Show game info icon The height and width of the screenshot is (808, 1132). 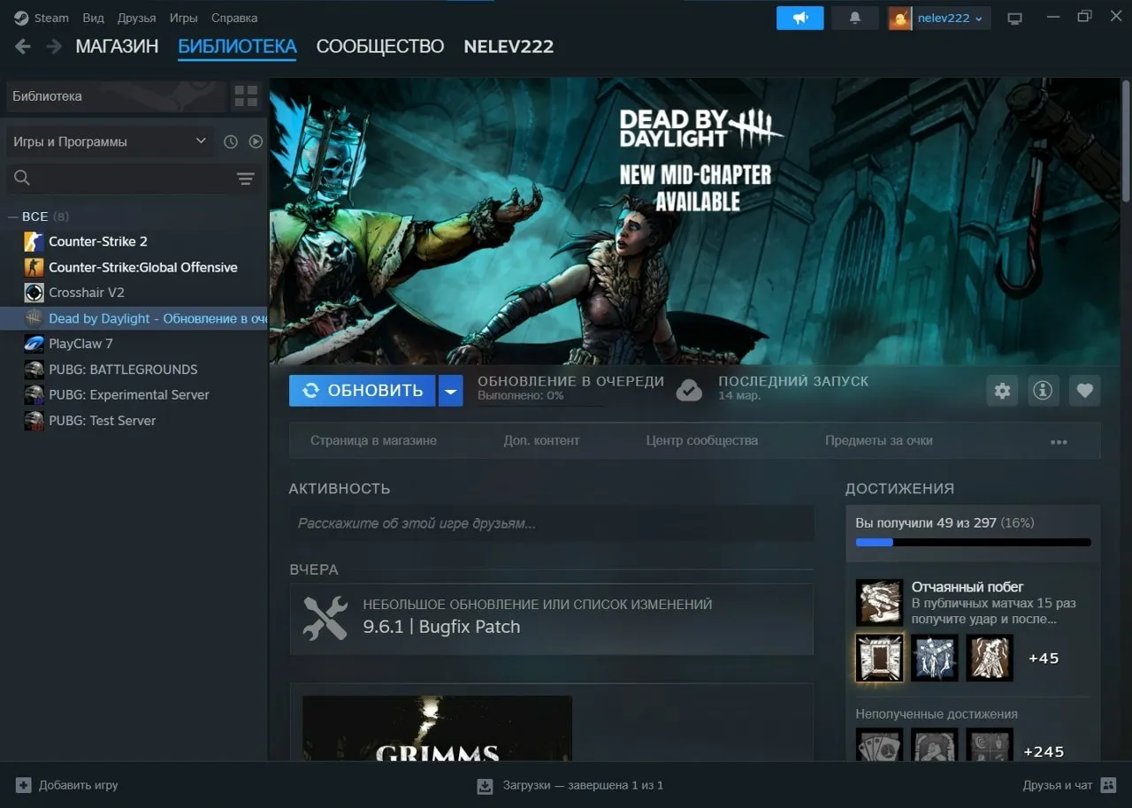[x=1044, y=391]
